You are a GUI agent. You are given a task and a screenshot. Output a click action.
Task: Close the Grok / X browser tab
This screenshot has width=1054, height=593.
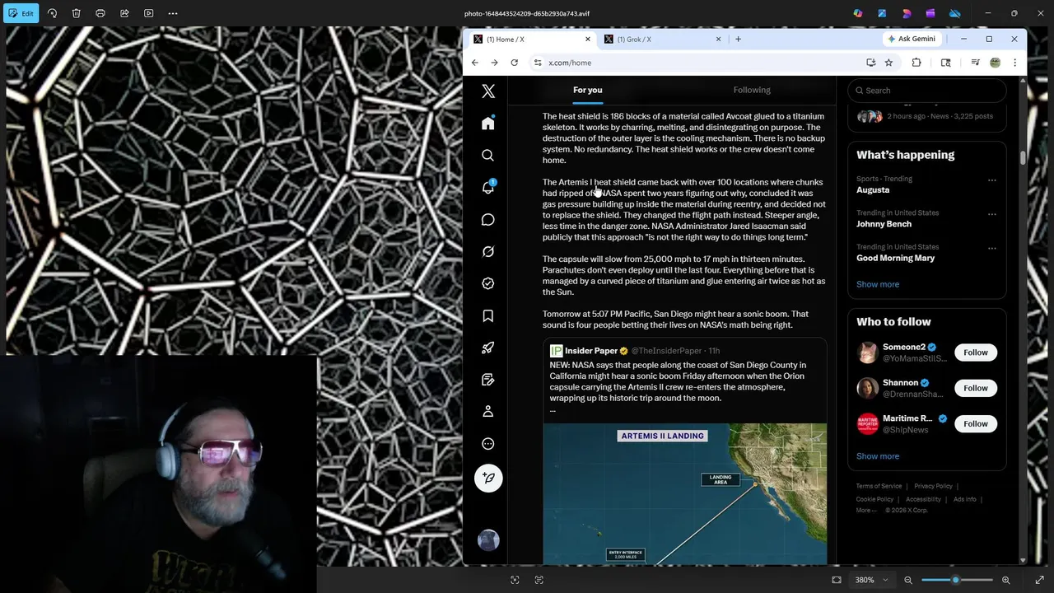point(718,39)
